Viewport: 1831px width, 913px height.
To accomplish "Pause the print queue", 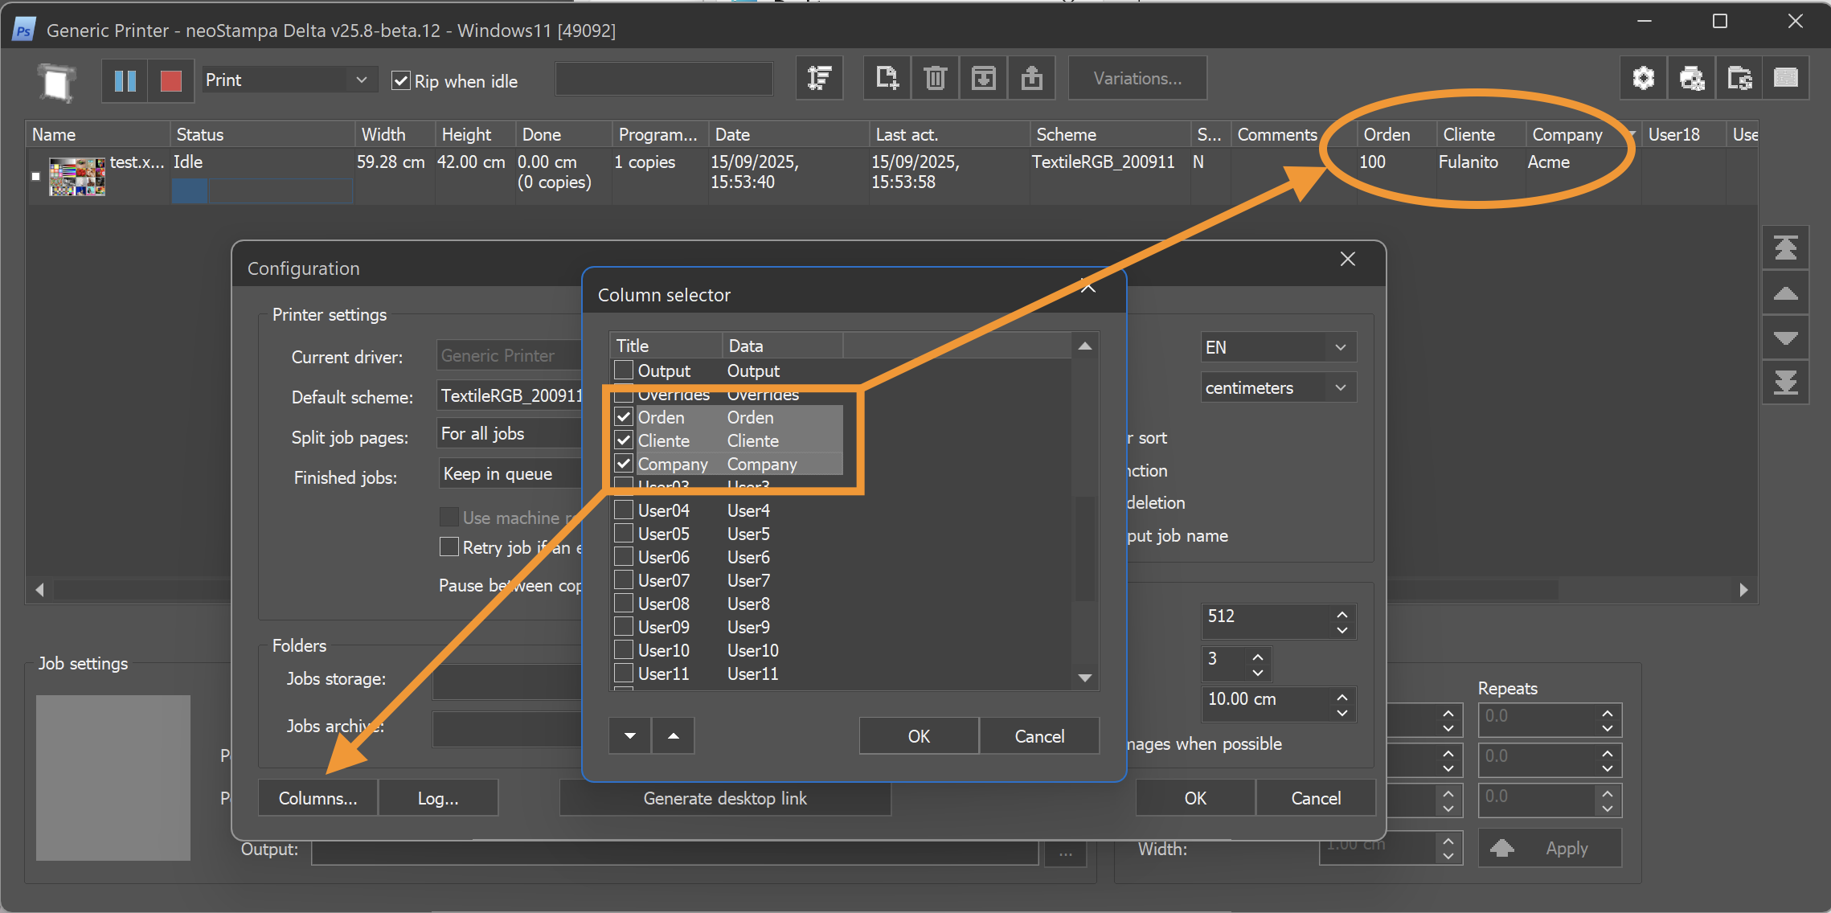I will point(125,80).
